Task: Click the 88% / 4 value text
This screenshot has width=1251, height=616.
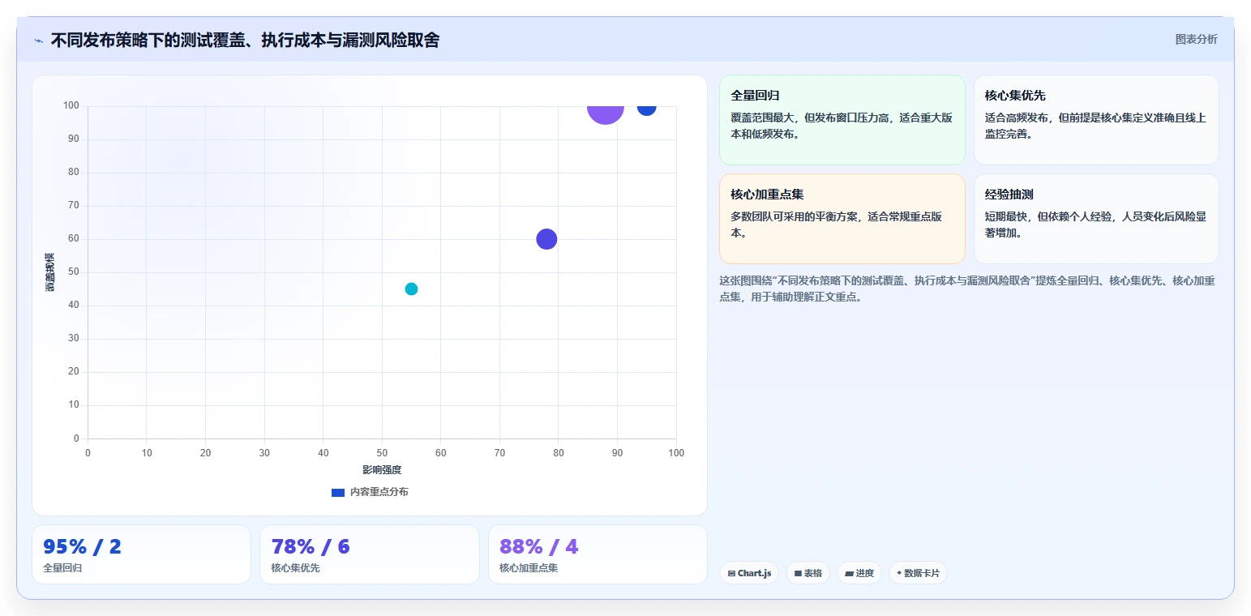Action: (x=539, y=546)
